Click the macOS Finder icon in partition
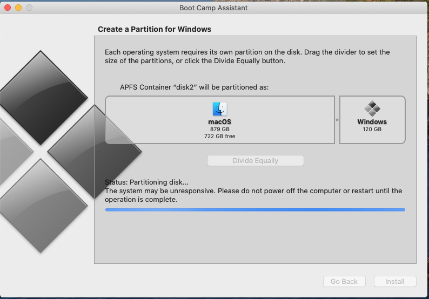Viewport: 429px width, 299px height. (220, 109)
